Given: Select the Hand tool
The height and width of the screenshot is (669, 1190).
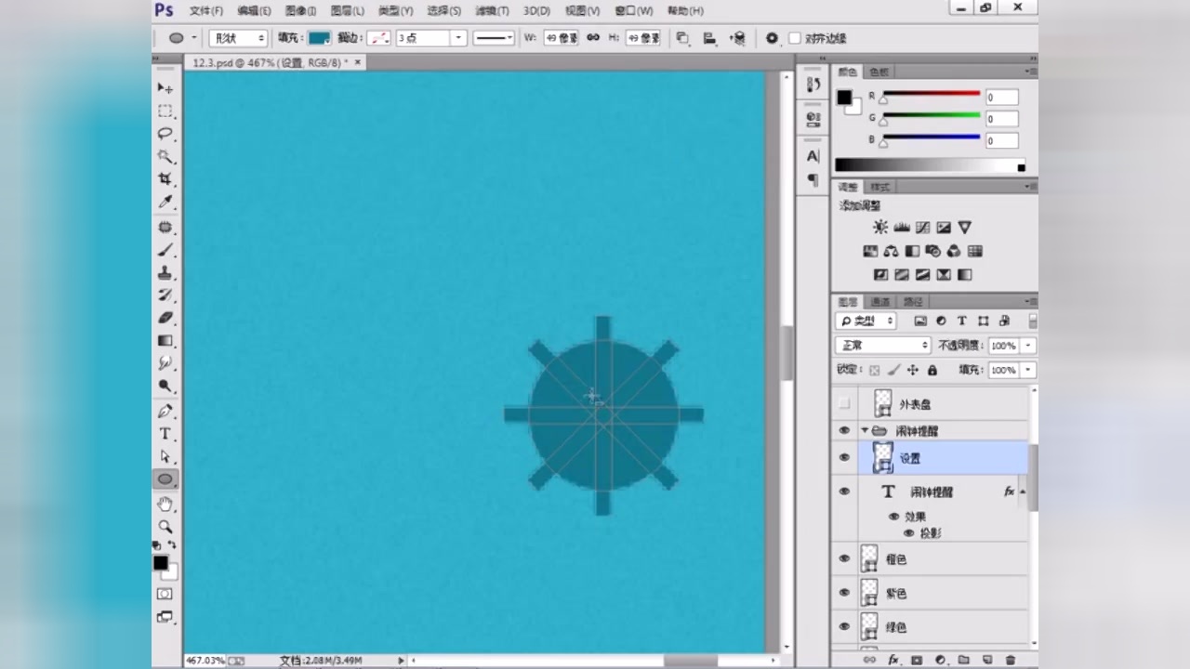Looking at the screenshot, I should pyautogui.click(x=165, y=504).
